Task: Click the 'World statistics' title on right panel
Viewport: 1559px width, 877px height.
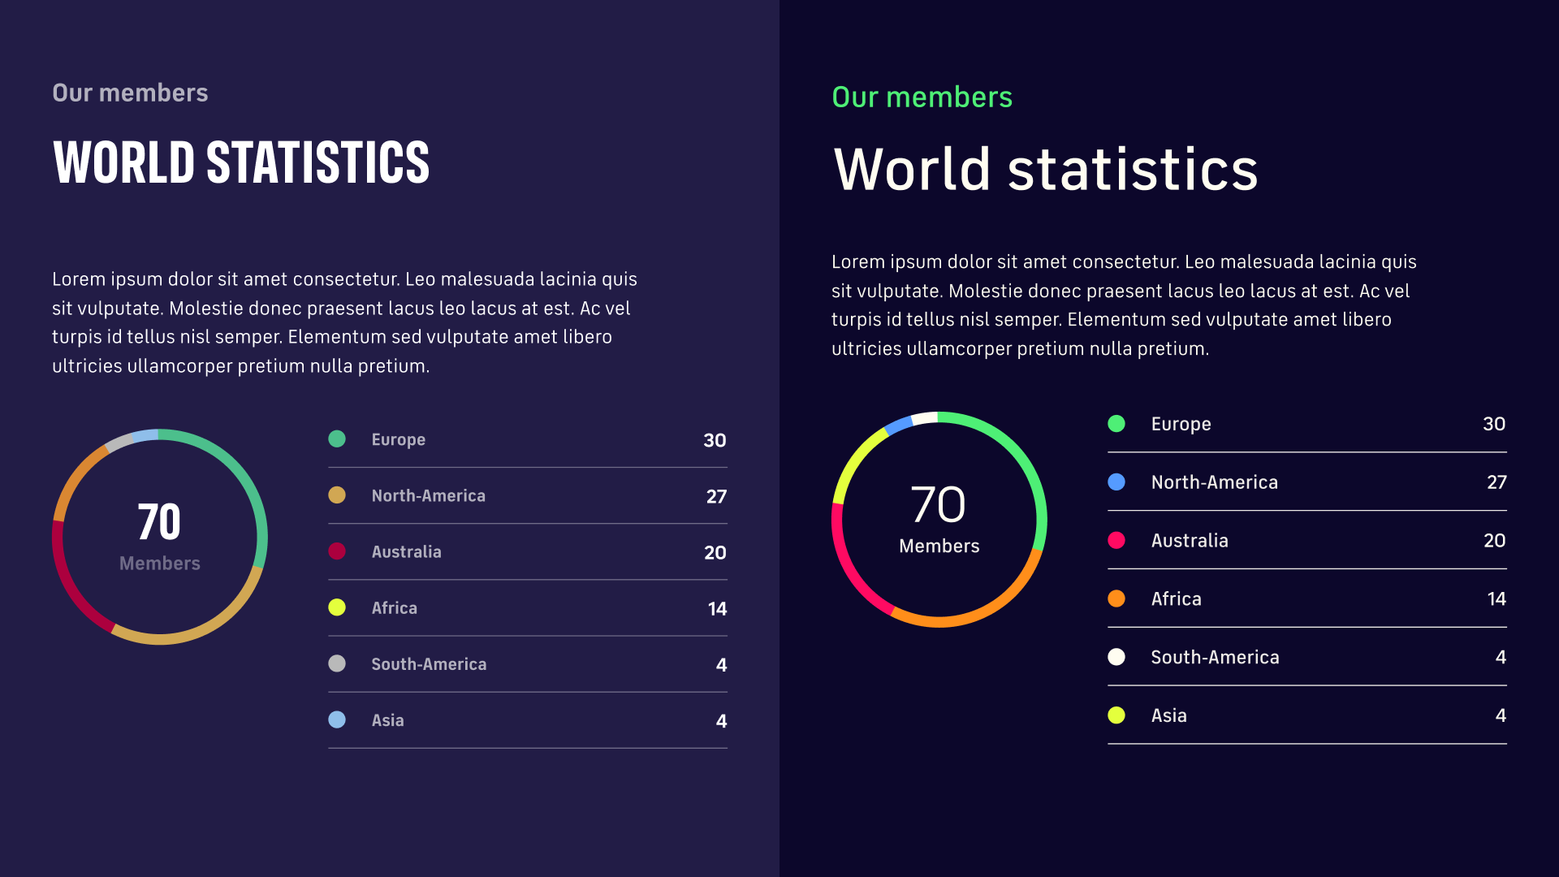Action: 1046,170
